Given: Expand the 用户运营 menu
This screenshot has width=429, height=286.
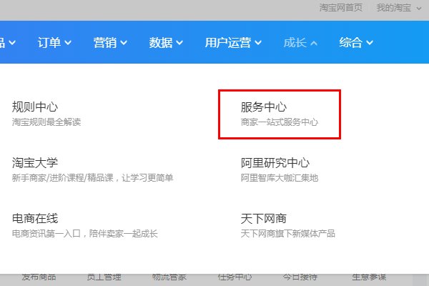Looking at the screenshot, I should point(233,42).
